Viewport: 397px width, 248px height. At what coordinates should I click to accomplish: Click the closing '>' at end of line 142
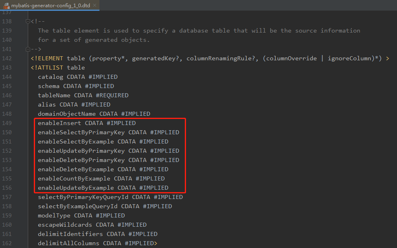pos(388,58)
